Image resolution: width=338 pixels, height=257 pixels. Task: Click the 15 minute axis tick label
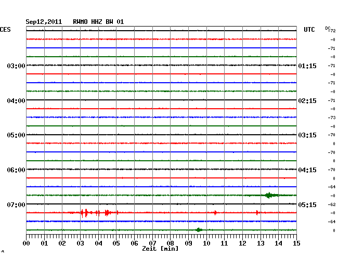296,243
